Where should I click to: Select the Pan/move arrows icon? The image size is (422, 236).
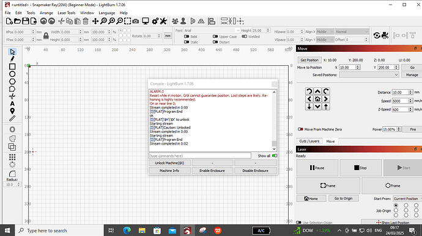coord(95,21)
